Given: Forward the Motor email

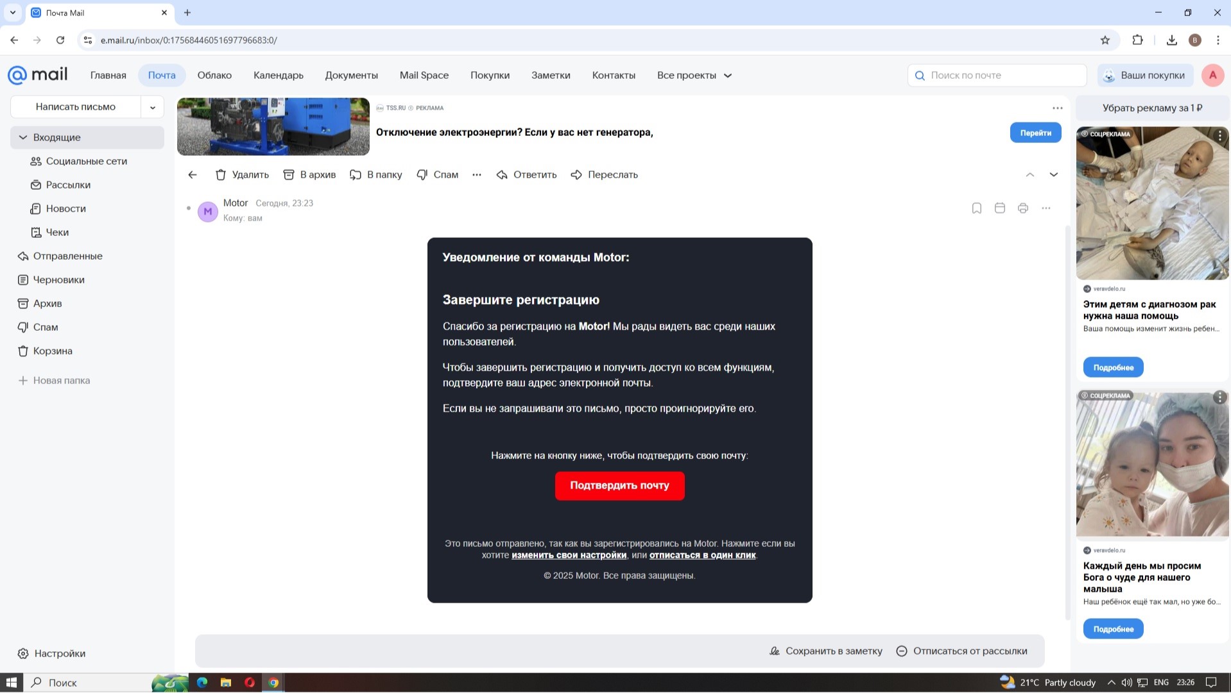Looking at the screenshot, I should point(604,174).
